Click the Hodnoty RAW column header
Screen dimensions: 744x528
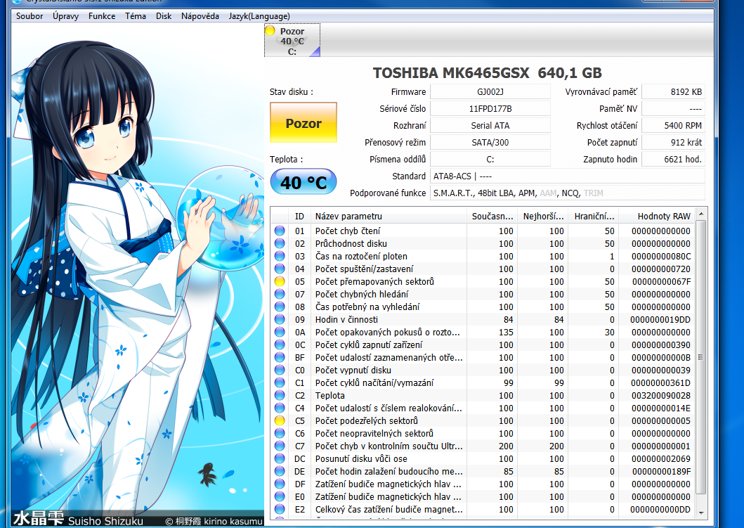[x=663, y=216]
